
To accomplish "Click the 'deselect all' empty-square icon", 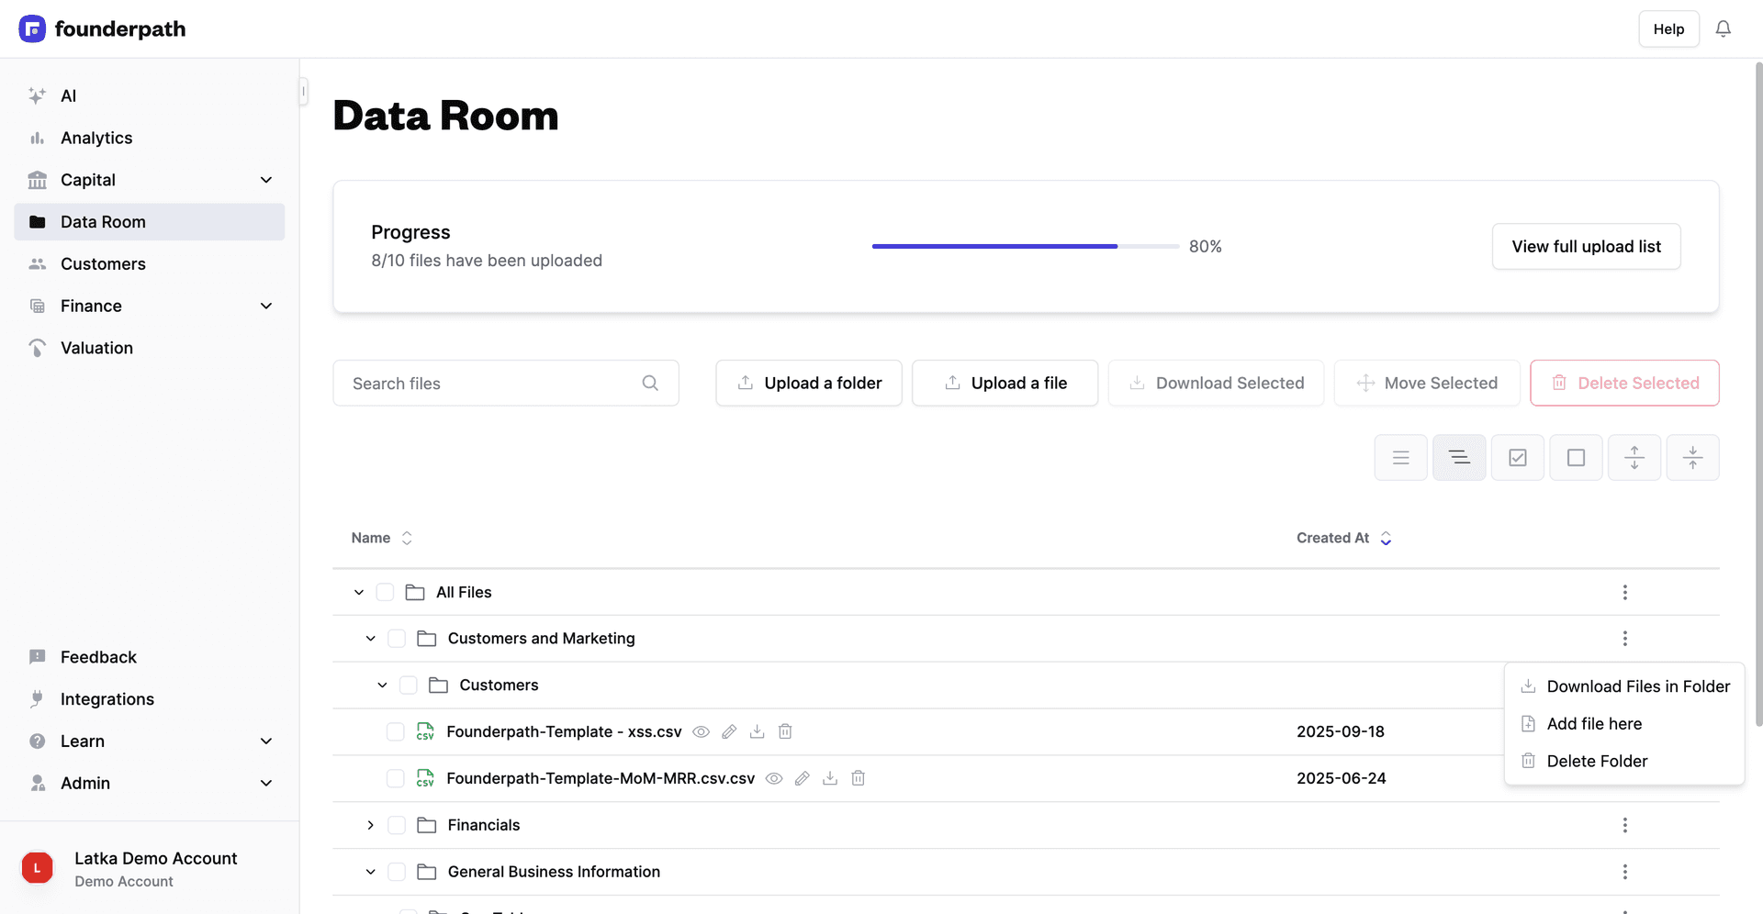I will tap(1576, 456).
